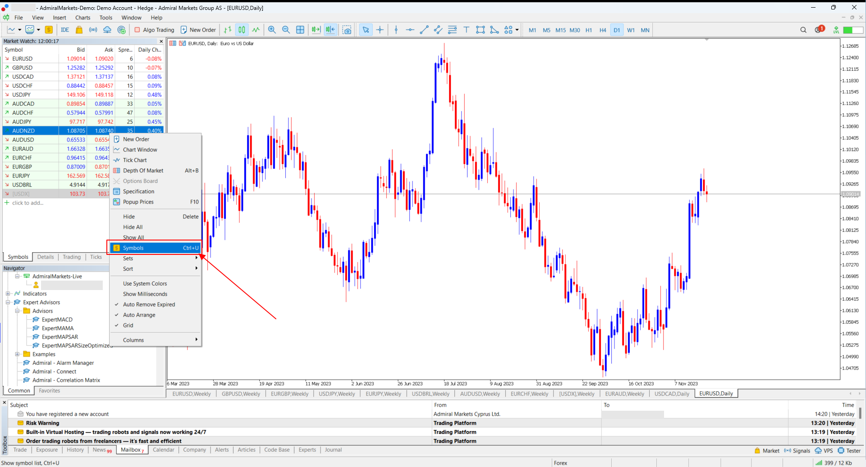
Task: Select the Crosshair cursor tool
Action: [x=380, y=30]
